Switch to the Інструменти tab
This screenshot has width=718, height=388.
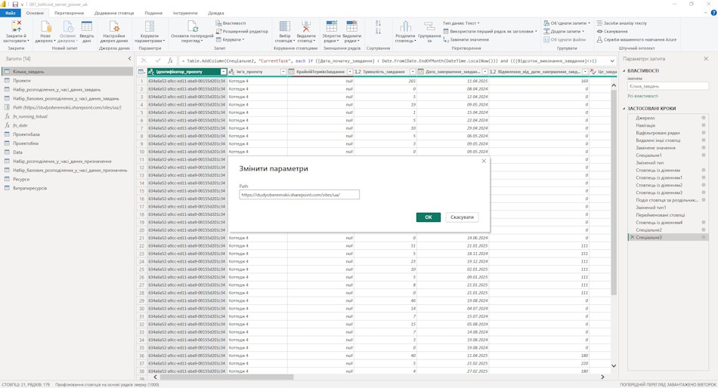(185, 13)
